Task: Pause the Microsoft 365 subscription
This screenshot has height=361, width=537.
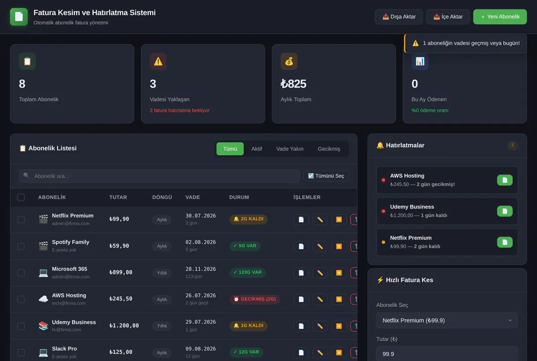Action: click(x=339, y=273)
